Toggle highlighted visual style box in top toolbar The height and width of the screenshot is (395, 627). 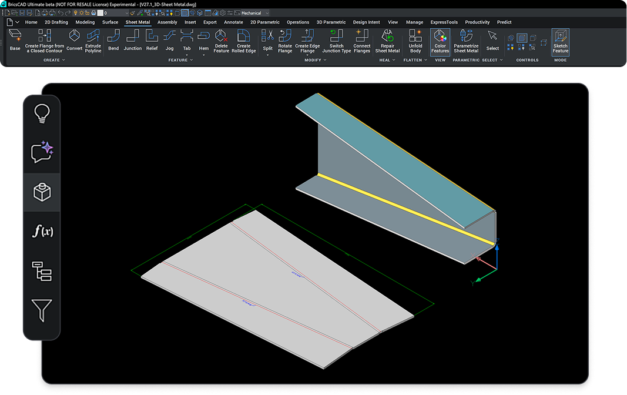(185, 13)
